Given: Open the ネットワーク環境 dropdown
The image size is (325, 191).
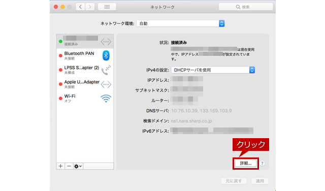Looking at the screenshot, I should pos(181,24).
